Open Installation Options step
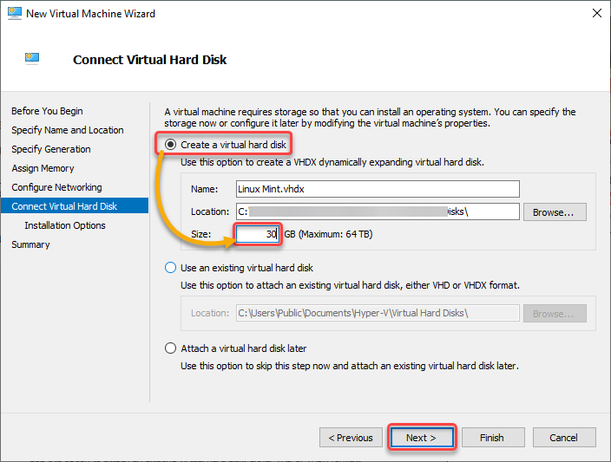Viewport: 611px width, 462px height. (x=65, y=225)
